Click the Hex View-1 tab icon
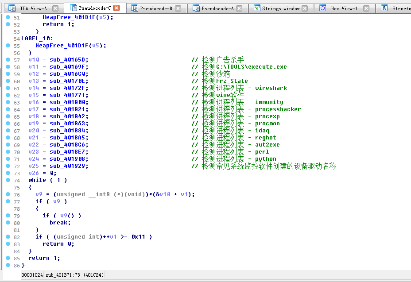Image resolution: width=411 pixels, height=282 pixels. pyautogui.click(x=323, y=8)
